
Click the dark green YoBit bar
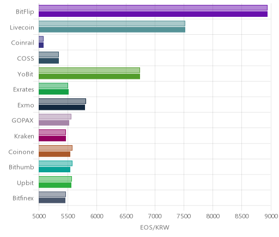pos(89,77)
